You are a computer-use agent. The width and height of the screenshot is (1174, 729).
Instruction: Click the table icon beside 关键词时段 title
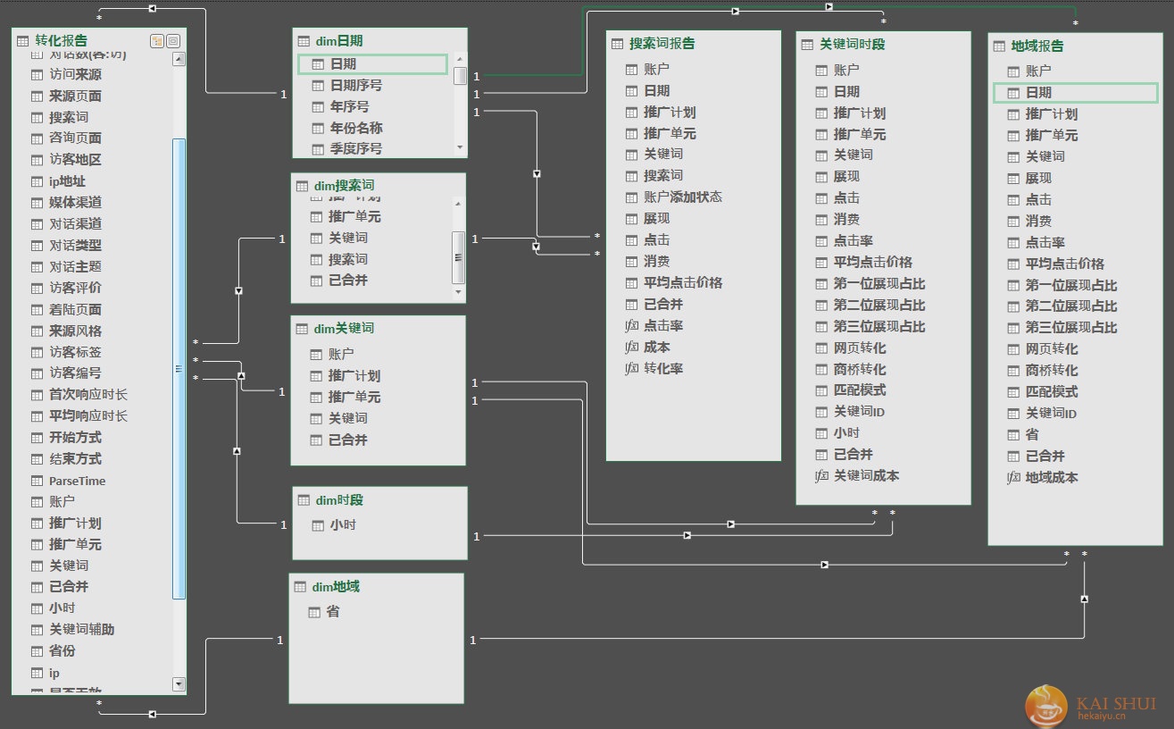coord(807,45)
